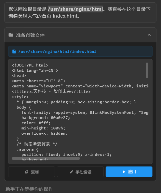The width and height of the screenshot is (161, 193).
Task: Click the folder icon beside 准备创建文件
Action: click(11, 35)
